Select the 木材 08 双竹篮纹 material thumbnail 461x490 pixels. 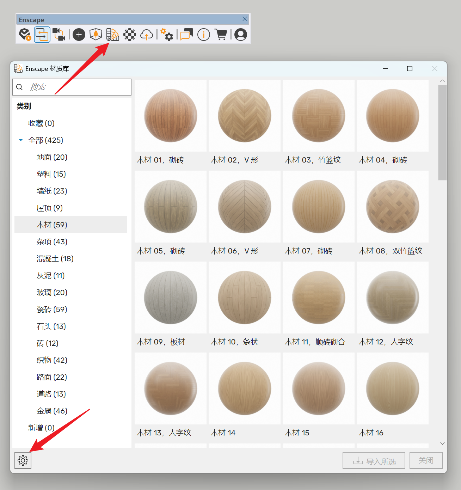coord(392,207)
